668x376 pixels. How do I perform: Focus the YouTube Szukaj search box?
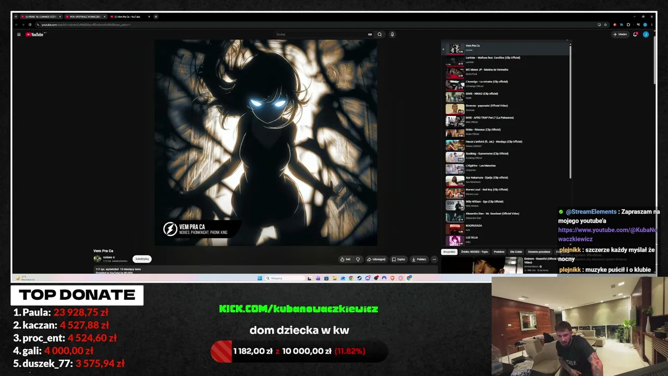[x=324, y=34]
